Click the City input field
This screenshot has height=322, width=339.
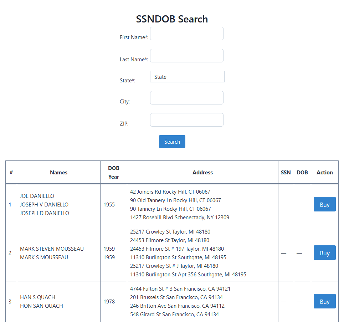186,98
